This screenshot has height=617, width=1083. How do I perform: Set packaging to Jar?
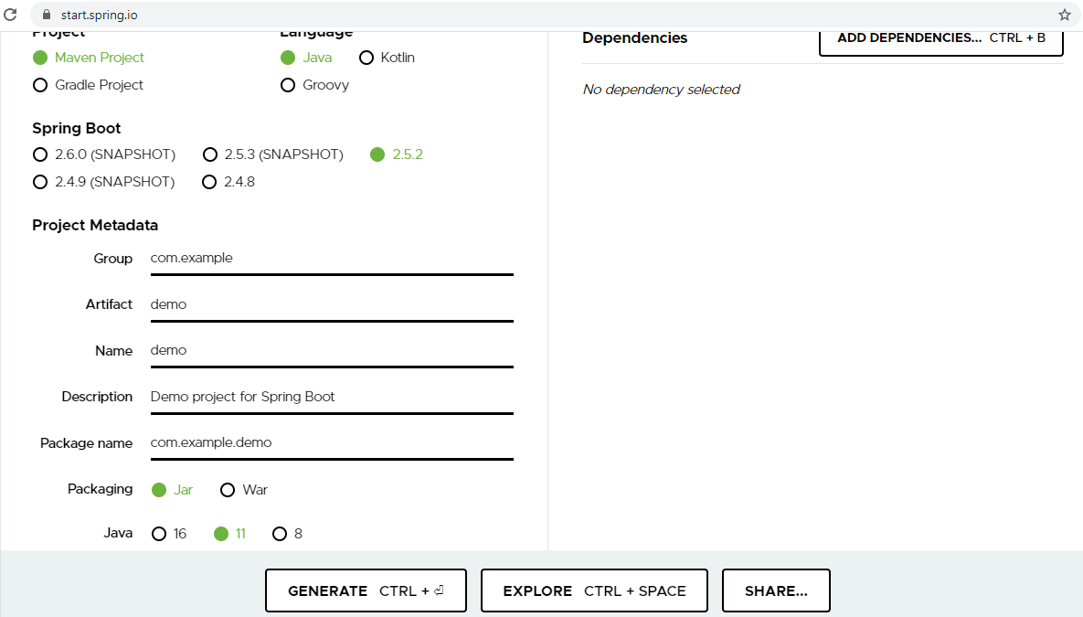[172, 490]
